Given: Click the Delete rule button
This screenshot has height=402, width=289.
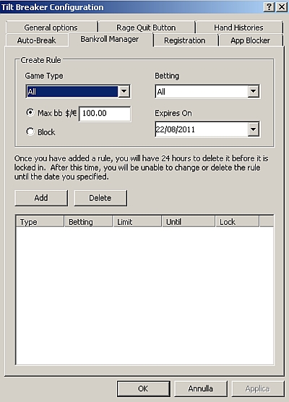Looking at the screenshot, I should point(100,198).
